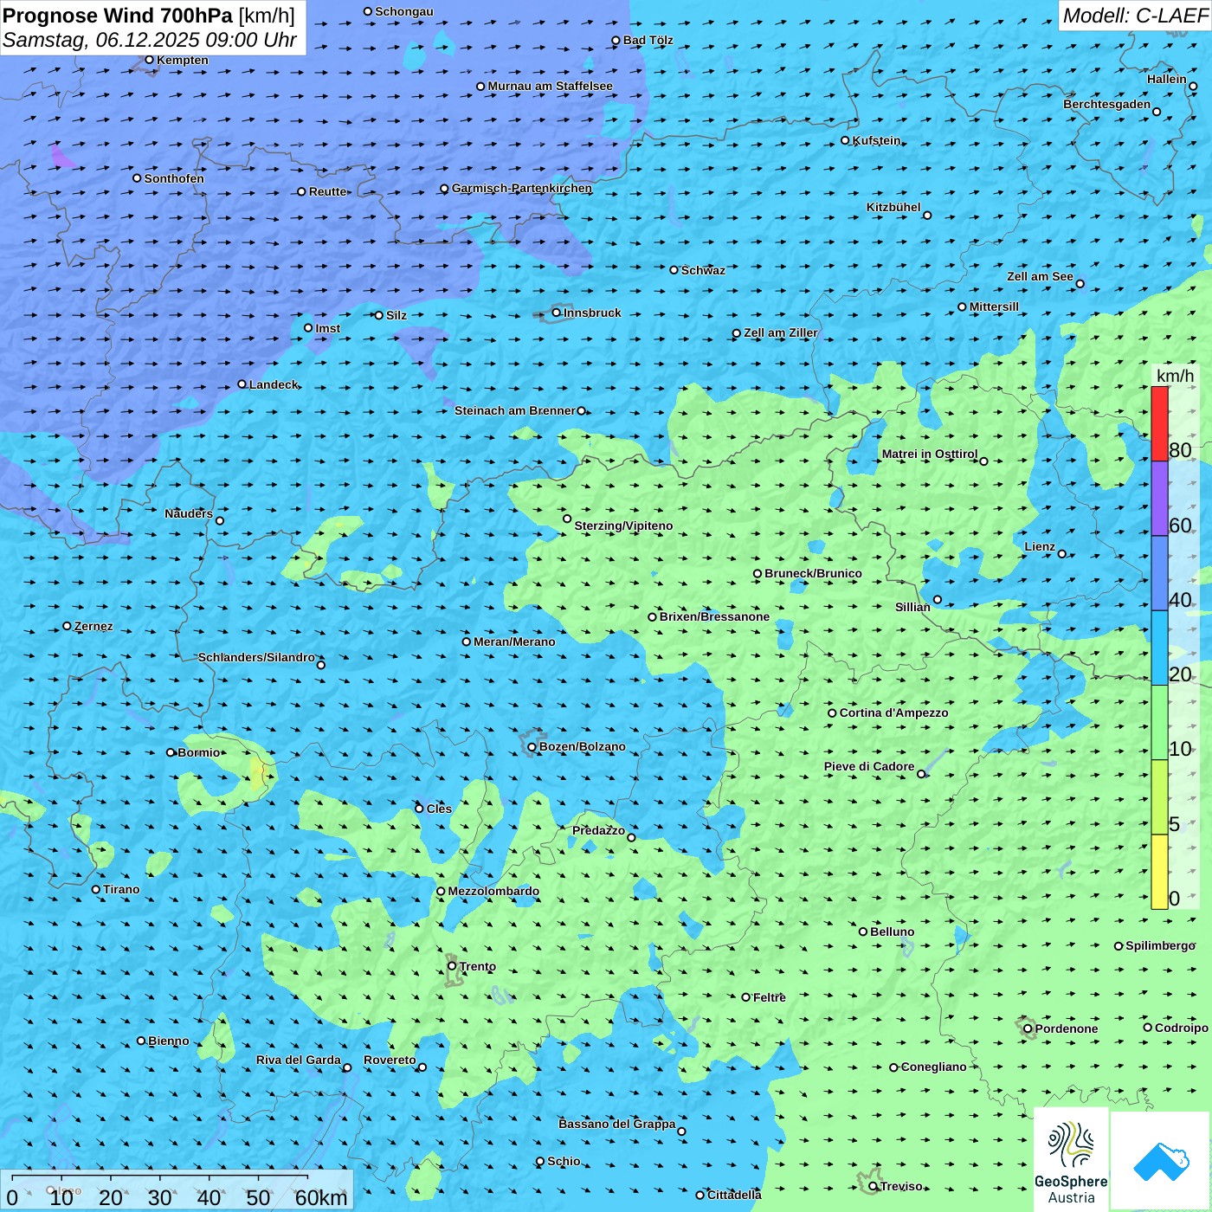
Task: Click the Kufstein marker circle
Action: tap(846, 140)
